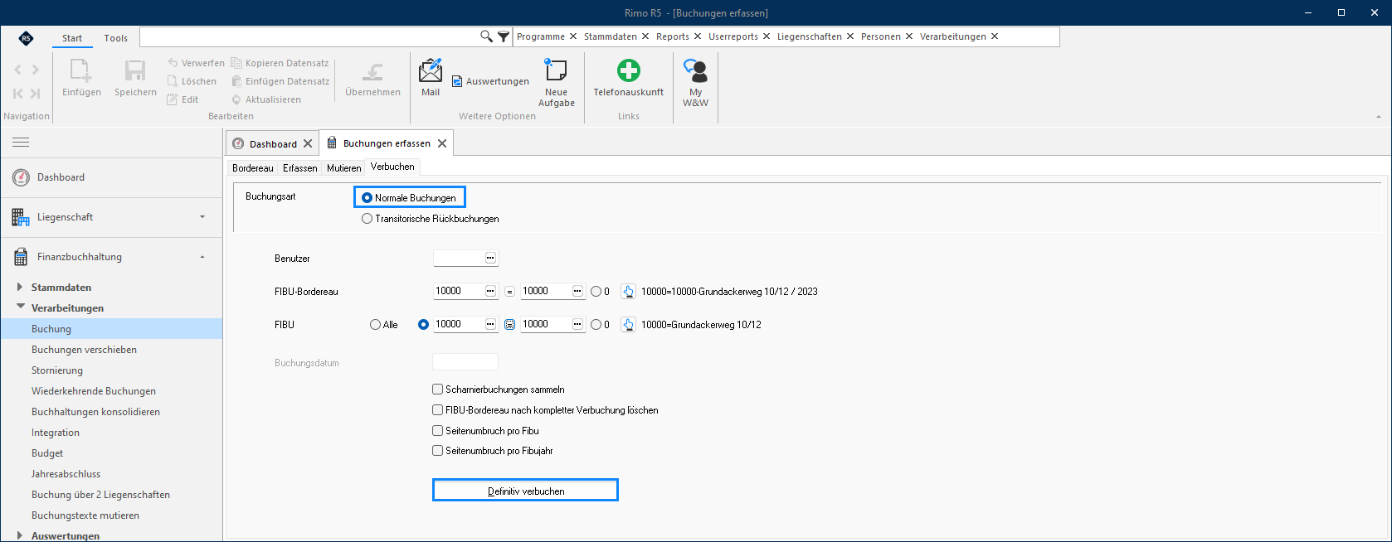Jump to last record arrow
This screenshot has height=542, width=1392.
[35, 94]
